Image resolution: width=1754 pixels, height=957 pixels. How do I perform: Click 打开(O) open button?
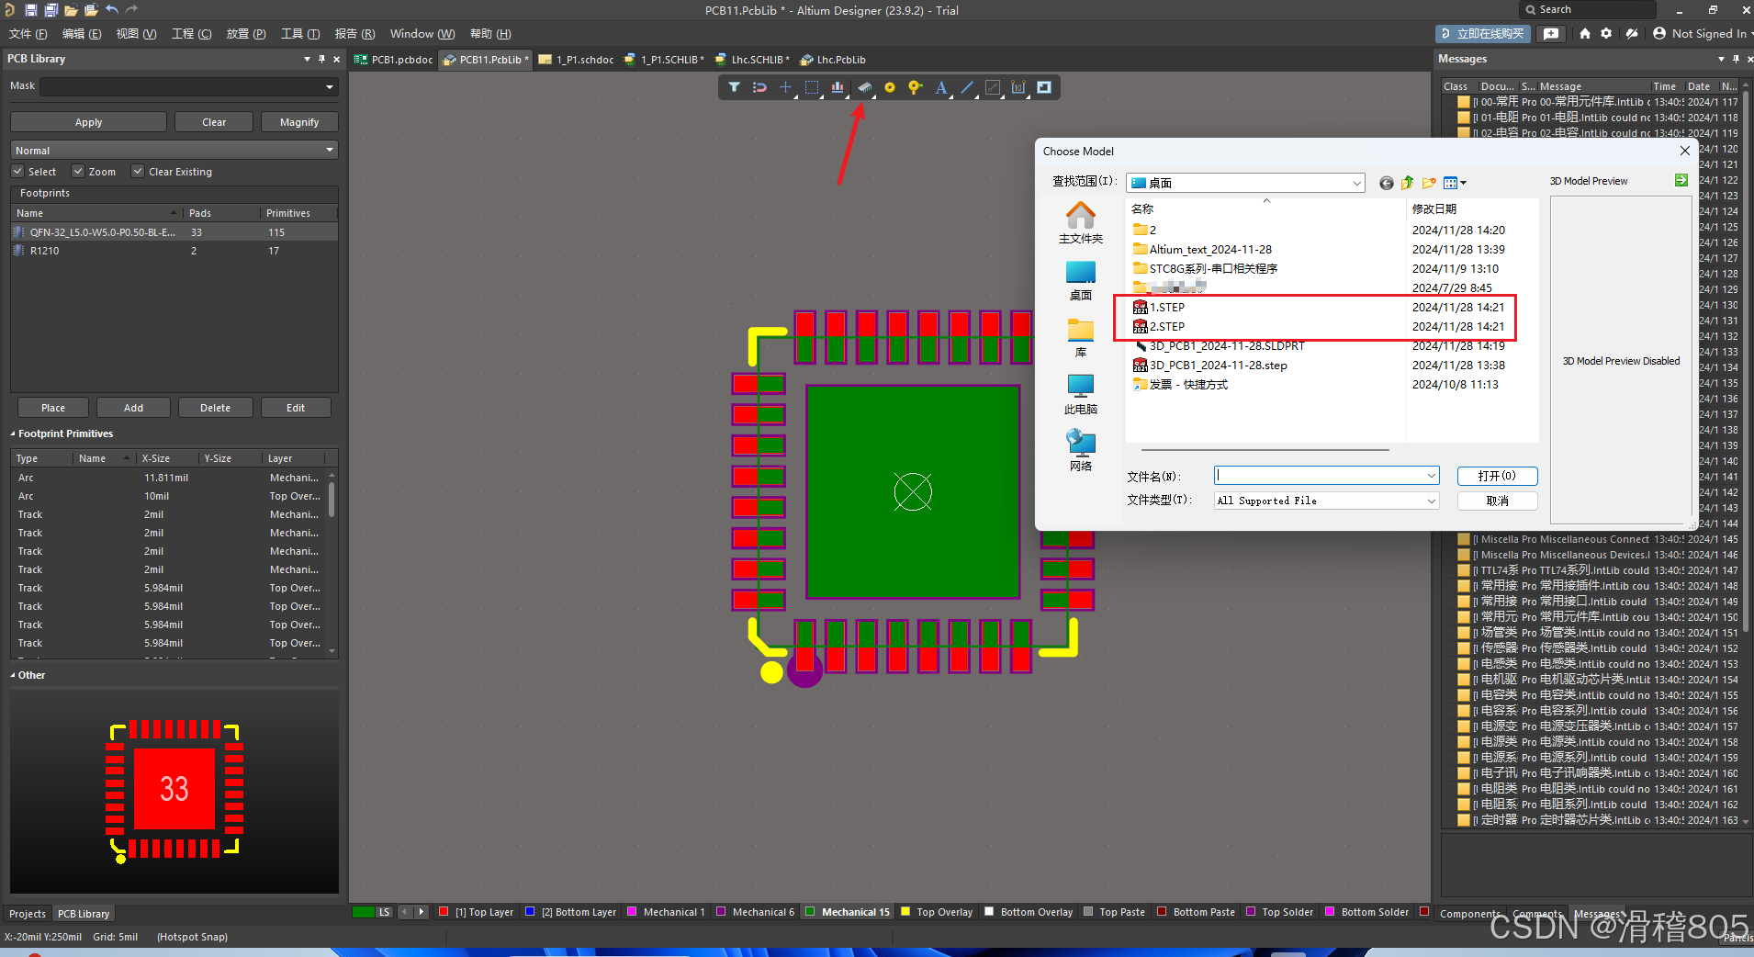tap(1497, 476)
